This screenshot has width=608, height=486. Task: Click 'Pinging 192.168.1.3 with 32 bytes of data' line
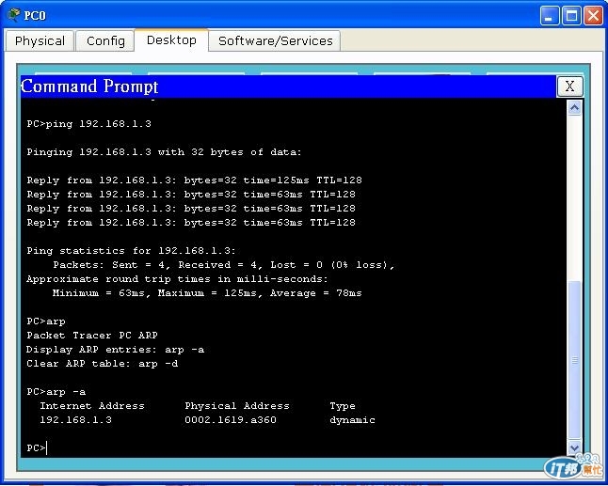pyautogui.click(x=164, y=152)
